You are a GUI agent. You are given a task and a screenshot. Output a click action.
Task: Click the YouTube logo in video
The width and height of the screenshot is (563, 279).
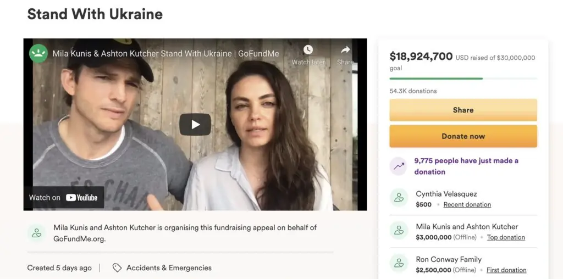click(x=81, y=198)
